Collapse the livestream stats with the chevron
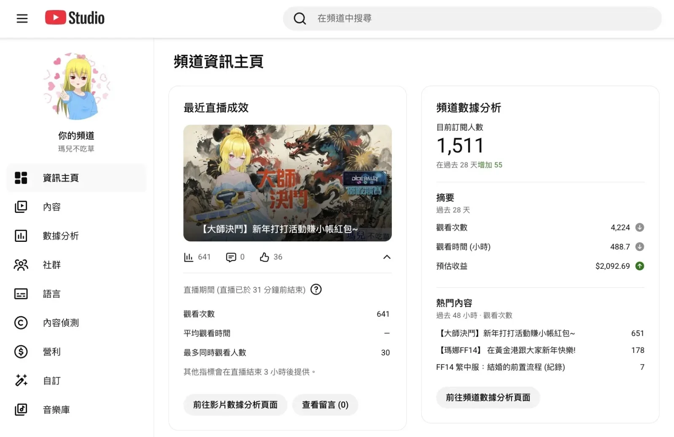Viewport: 674px width, 437px height. tap(387, 257)
